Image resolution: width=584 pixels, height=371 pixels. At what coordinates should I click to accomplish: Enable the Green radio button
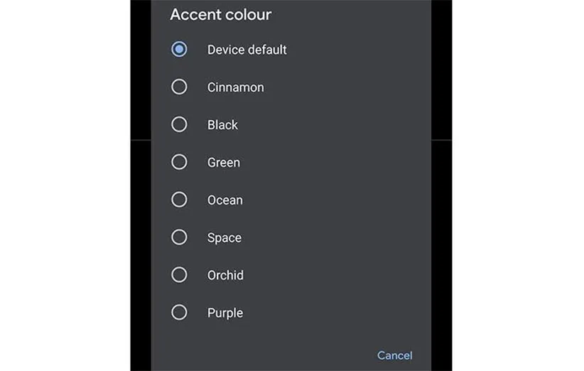click(179, 163)
